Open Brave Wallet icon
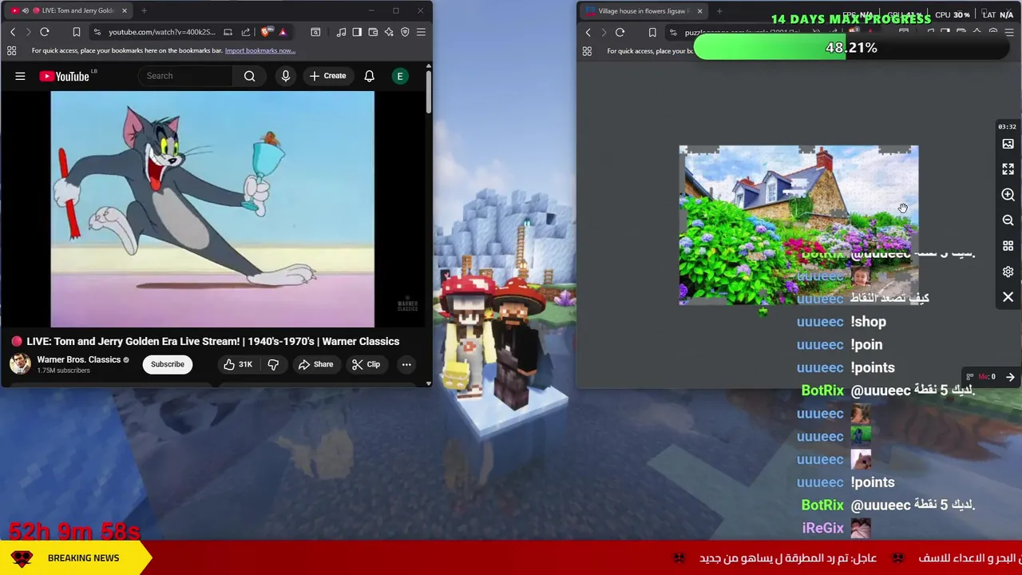This screenshot has height=575, width=1022. pyautogui.click(x=373, y=32)
